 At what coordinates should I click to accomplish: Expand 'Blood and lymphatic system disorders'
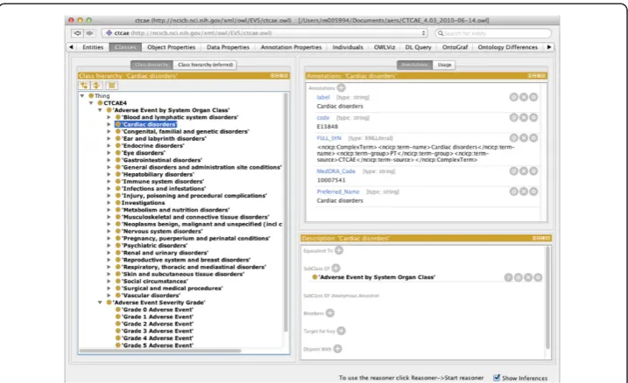(x=109, y=117)
